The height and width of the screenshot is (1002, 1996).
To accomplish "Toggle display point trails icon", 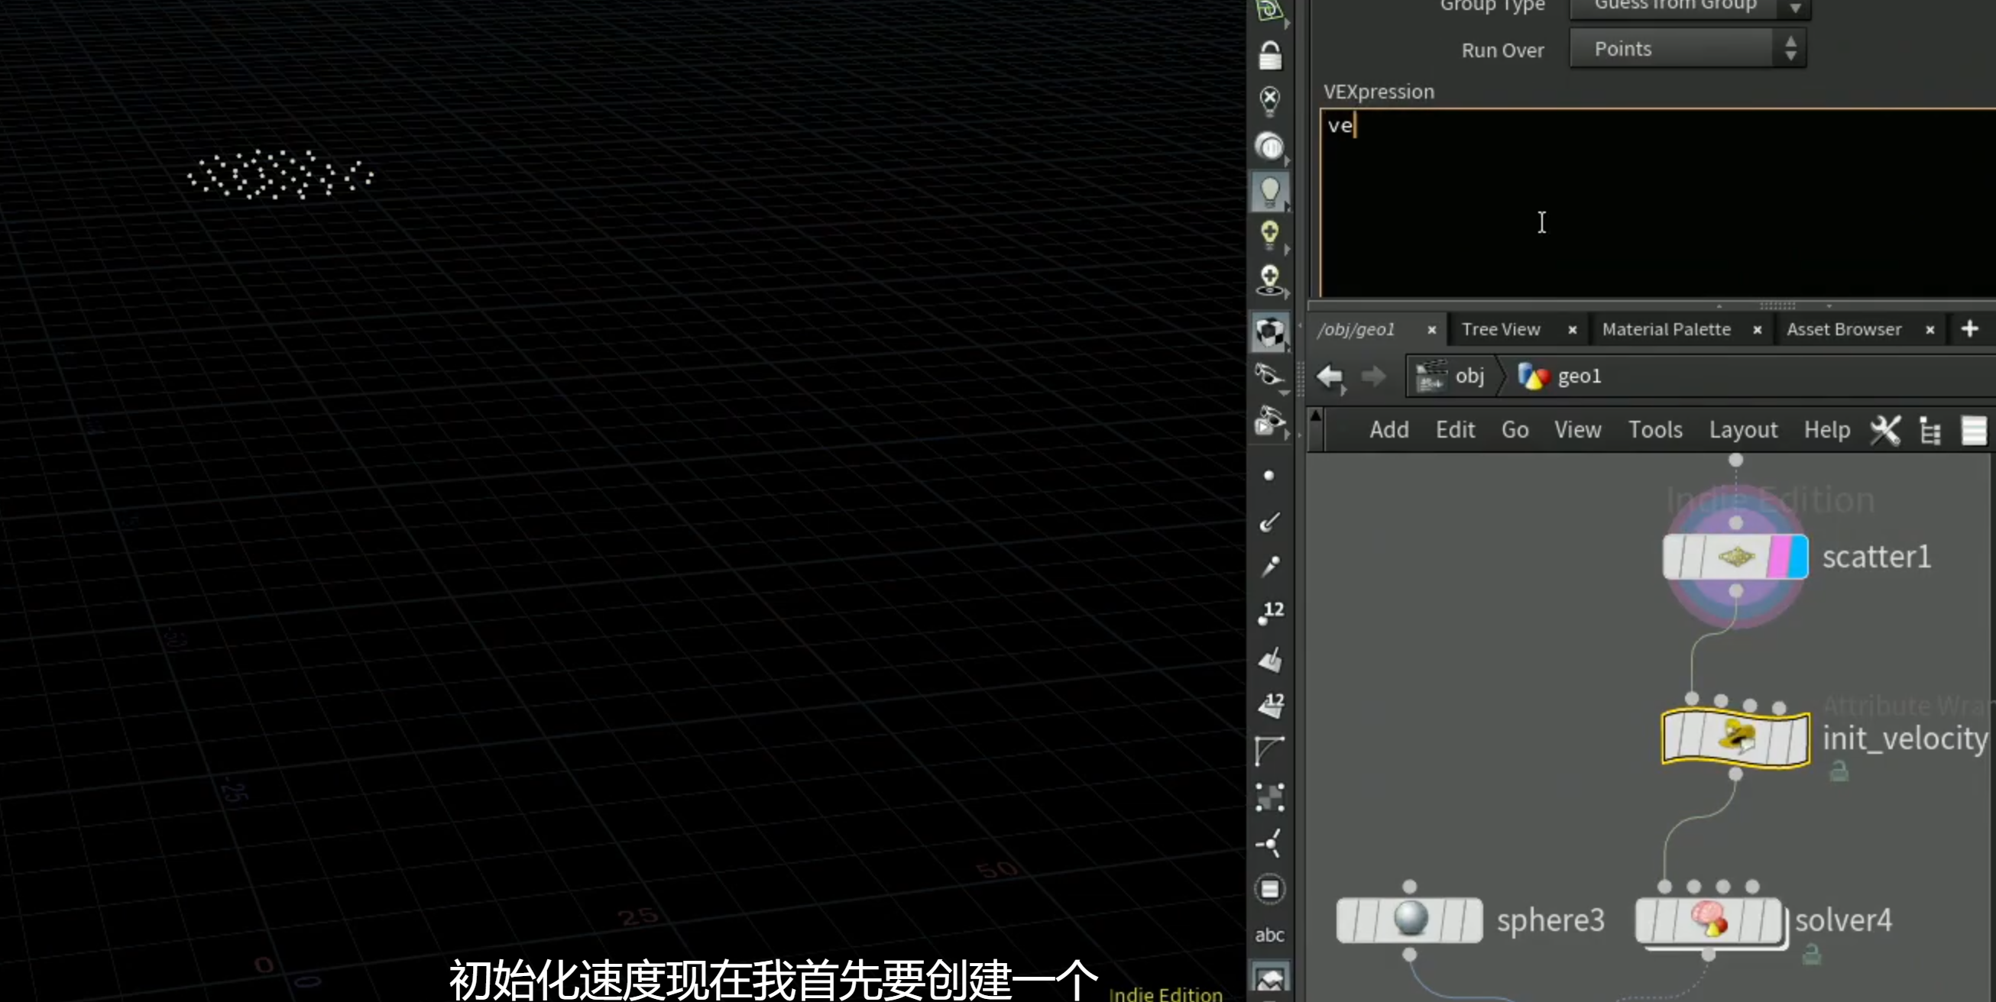I will [1269, 567].
